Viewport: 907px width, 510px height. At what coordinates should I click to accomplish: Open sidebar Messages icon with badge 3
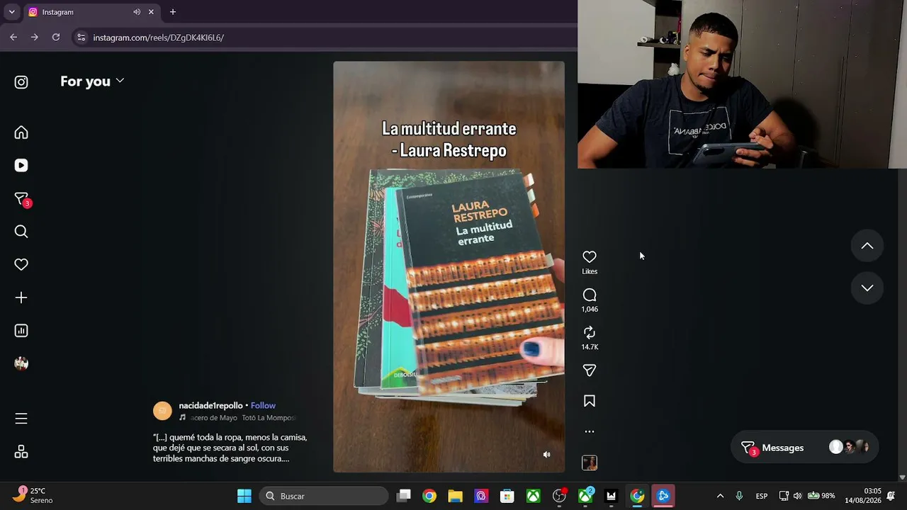point(22,200)
